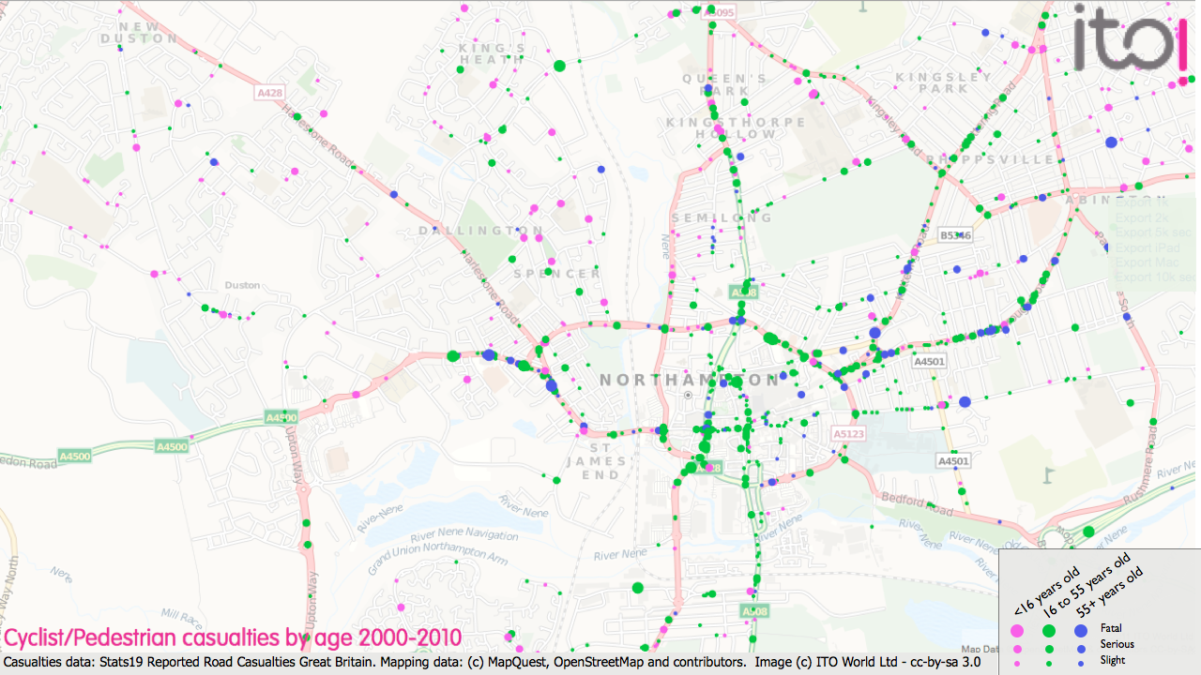Click the blue Serious dot in legend

[x=1080, y=647]
